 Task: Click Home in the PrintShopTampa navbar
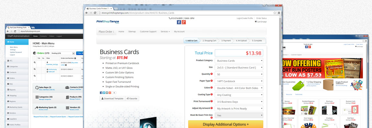(x=121, y=32)
